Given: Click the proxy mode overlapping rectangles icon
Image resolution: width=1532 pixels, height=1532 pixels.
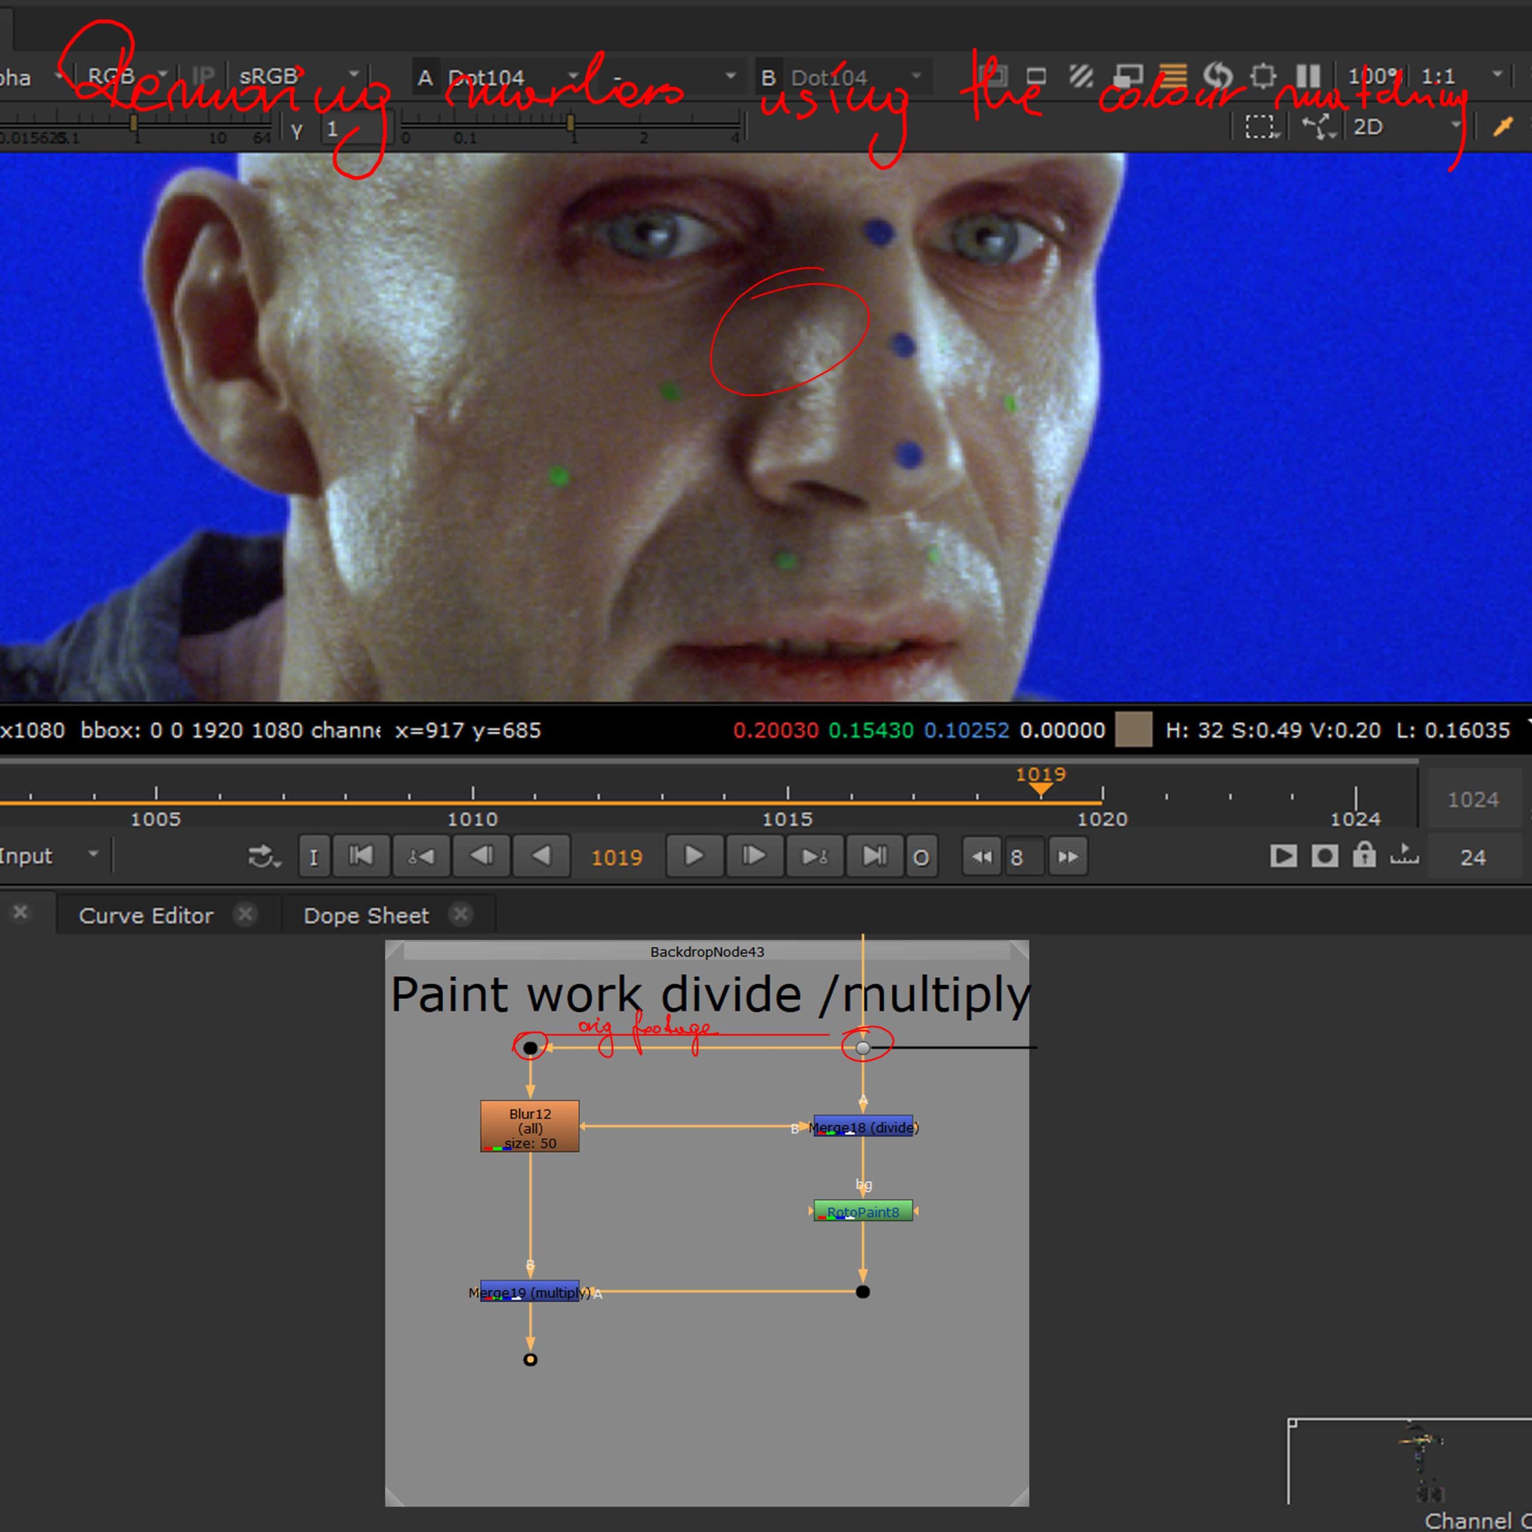Looking at the screenshot, I should click(x=1127, y=76).
